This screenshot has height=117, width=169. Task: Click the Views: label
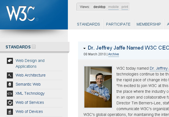85,7
